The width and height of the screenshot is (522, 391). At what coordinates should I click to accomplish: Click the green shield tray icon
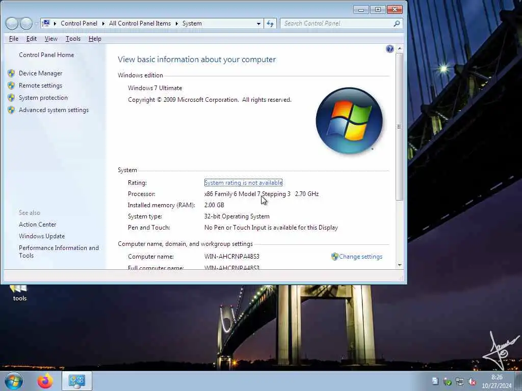(448, 381)
